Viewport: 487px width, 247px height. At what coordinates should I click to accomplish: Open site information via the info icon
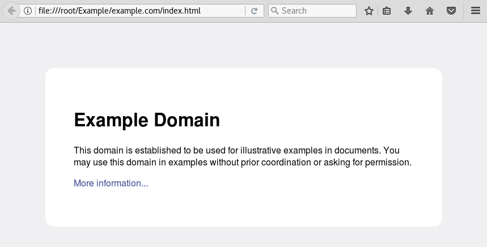28,11
